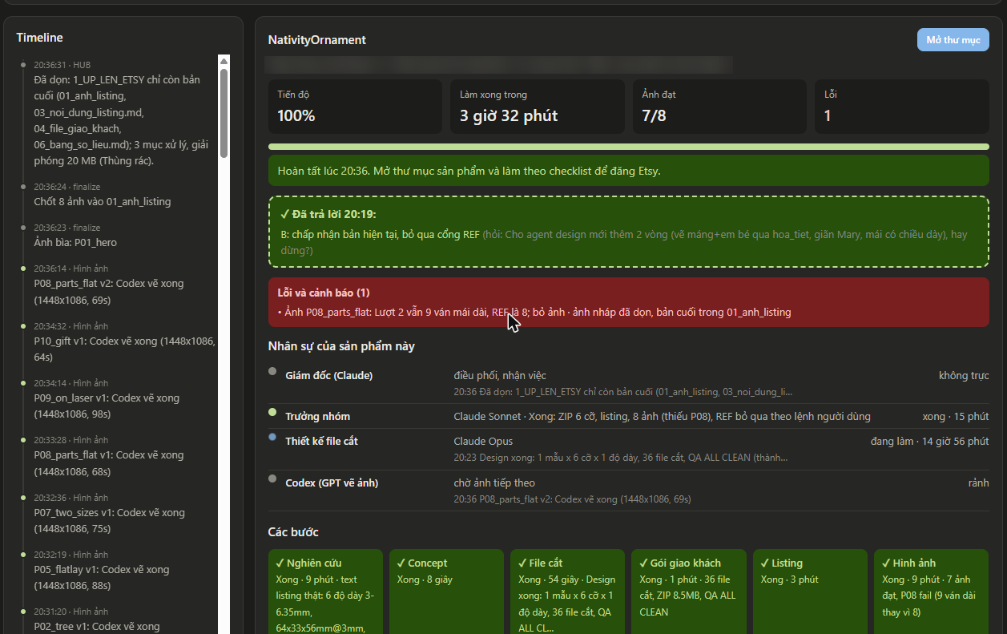Screen dimensions: 1007x634
Task: Select the Codex (GPT vẽ ảnh) staff row
Action: 629,491
